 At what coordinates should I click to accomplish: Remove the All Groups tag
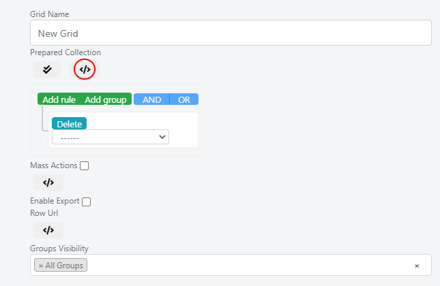pos(41,266)
